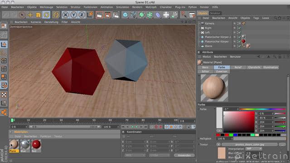Render the active view clapperboard icon
This screenshot has width=290, height=163.
[99, 15]
